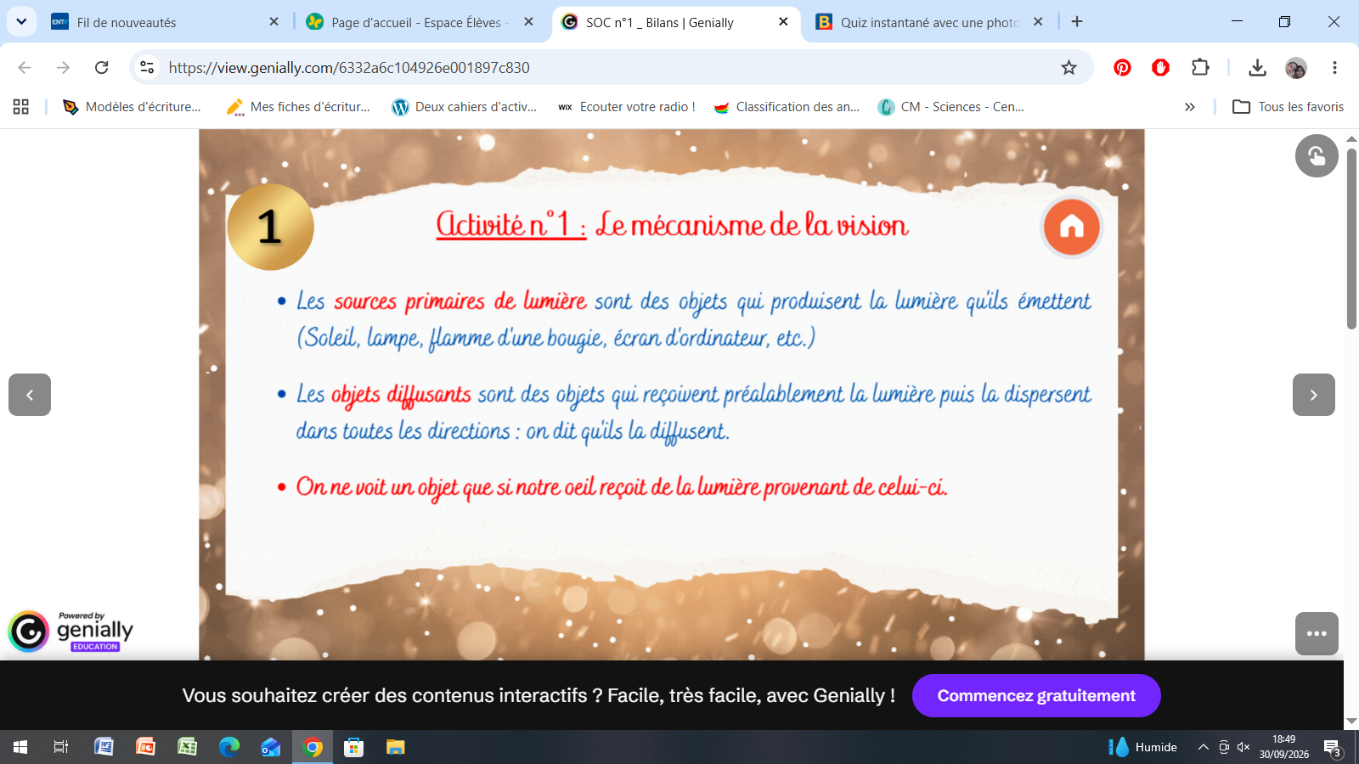Open the CM - Sciences bookmark
This screenshot has height=764, width=1359.
click(x=951, y=107)
